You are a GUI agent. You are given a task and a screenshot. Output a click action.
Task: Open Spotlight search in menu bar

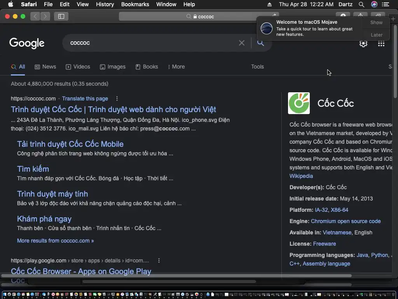click(361, 4)
